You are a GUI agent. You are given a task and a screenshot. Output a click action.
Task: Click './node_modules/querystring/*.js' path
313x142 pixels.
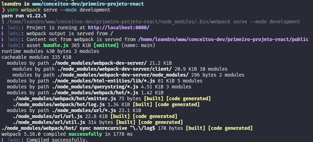[95, 87]
